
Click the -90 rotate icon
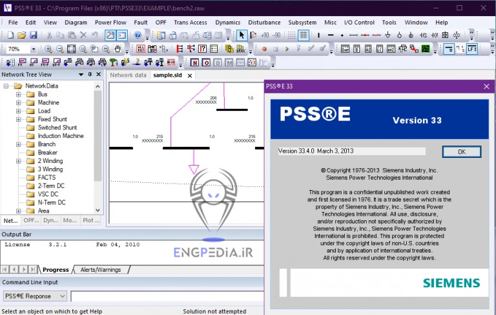click(x=276, y=35)
